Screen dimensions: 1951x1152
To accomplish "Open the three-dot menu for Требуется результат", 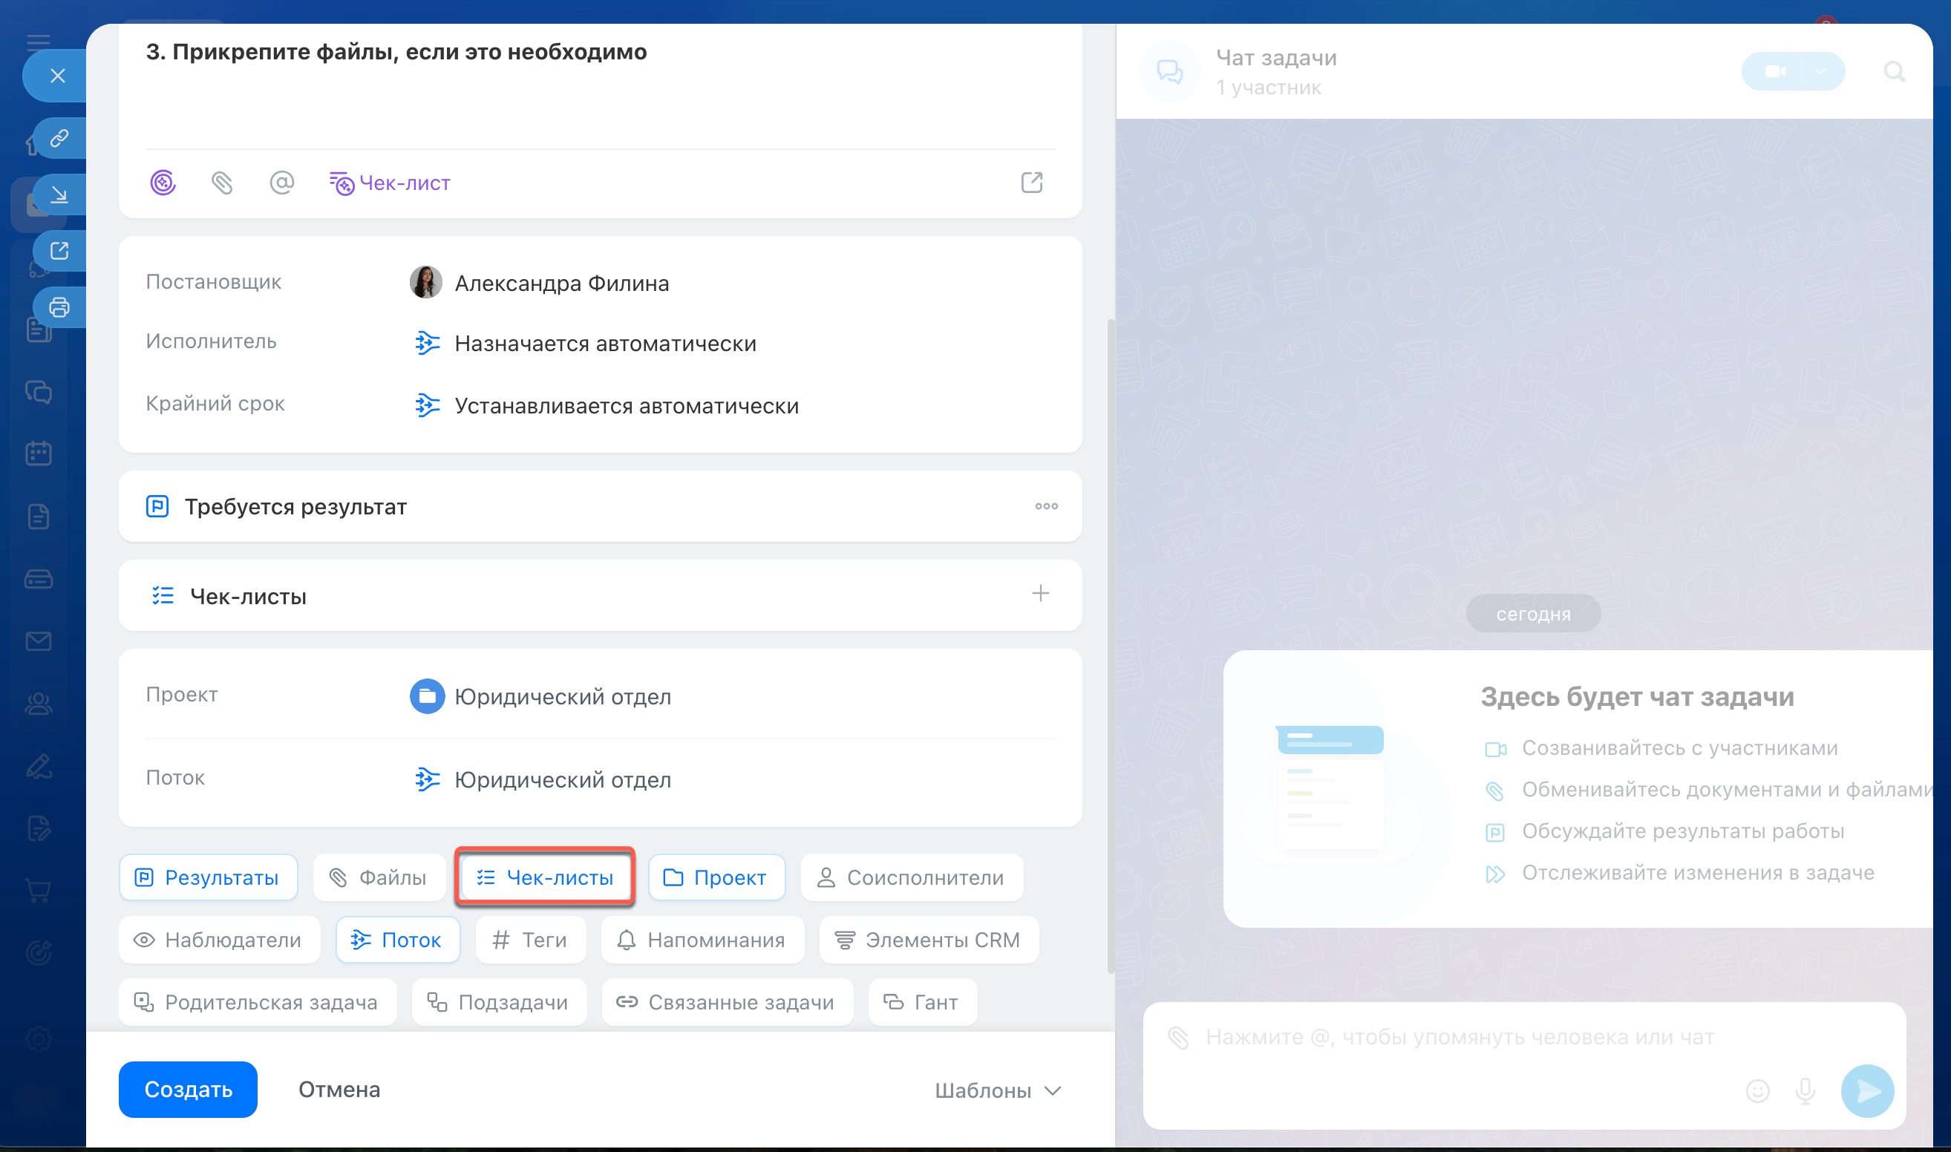I will (x=1046, y=506).
